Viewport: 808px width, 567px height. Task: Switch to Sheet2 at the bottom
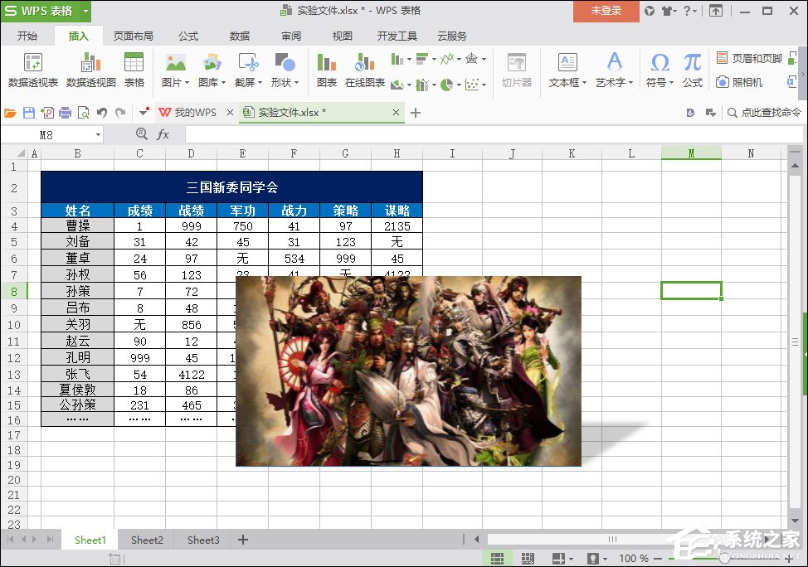(x=146, y=540)
